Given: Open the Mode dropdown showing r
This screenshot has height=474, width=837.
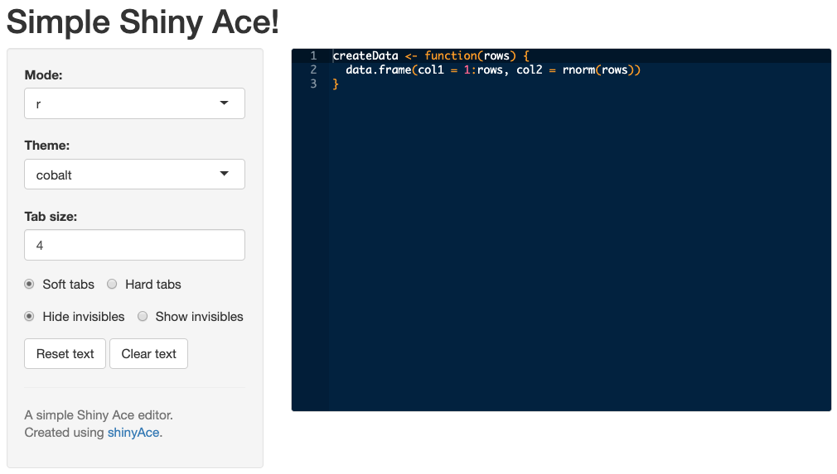Looking at the screenshot, I should coord(134,103).
